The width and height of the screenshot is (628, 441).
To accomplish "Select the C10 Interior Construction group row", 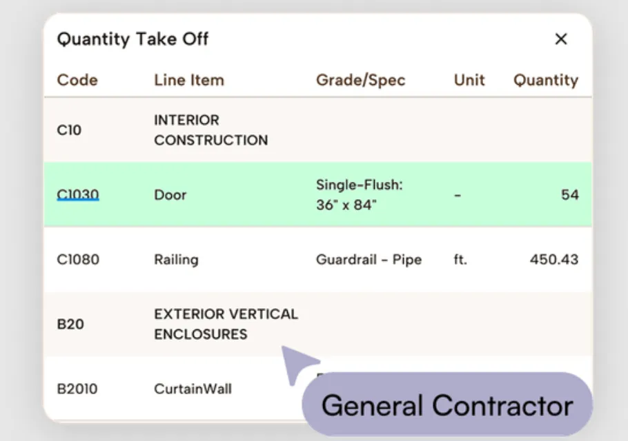I will click(210, 130).
